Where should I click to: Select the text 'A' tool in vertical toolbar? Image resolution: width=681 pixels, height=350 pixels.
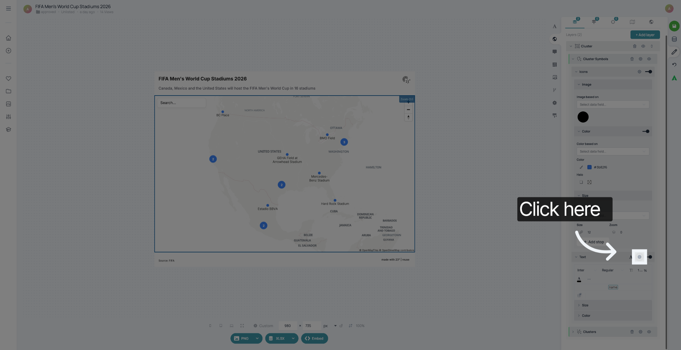pyautogui.click(x=554, y=26)
